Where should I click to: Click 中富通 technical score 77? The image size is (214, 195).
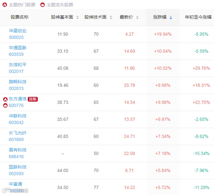click(96, 187)
